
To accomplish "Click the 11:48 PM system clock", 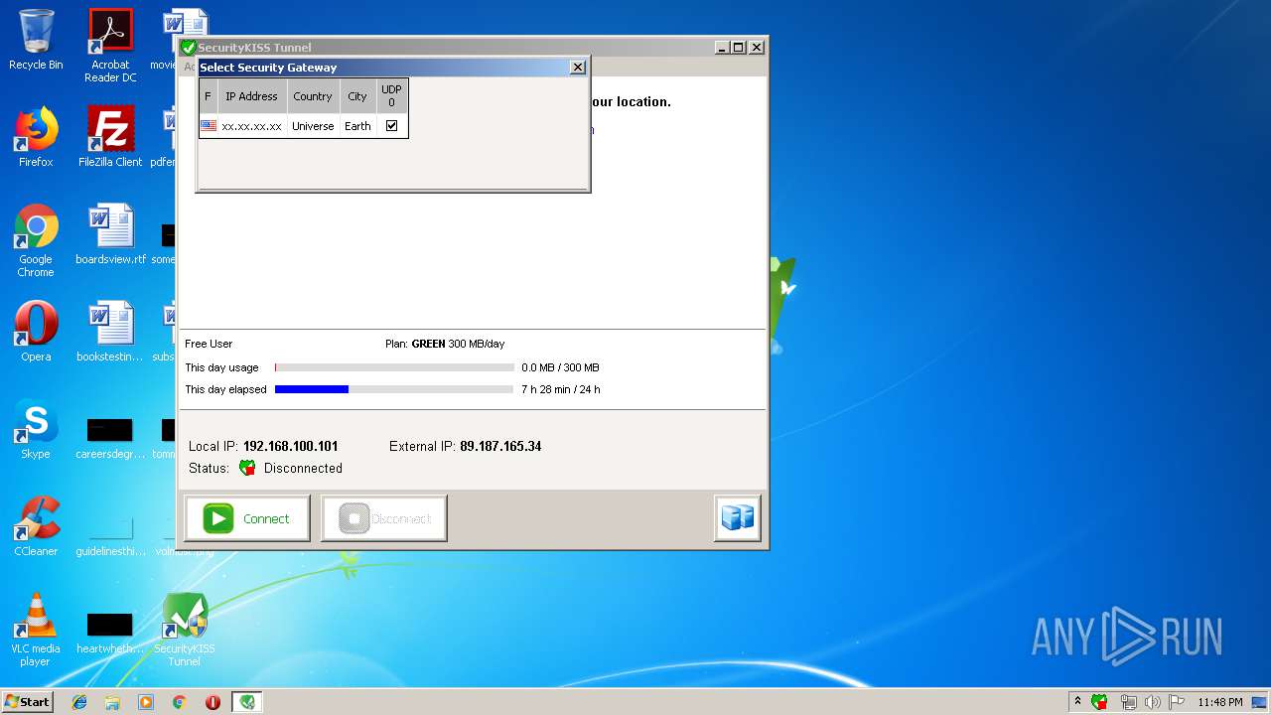I will point(1220,702).
